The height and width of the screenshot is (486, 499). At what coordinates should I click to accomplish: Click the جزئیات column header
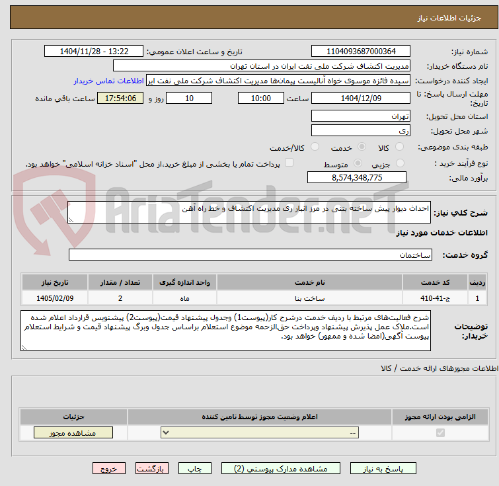point(73,417)
